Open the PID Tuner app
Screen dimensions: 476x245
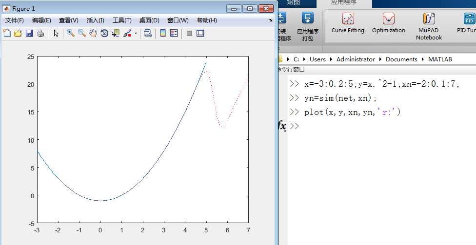(x=467, y=23)
